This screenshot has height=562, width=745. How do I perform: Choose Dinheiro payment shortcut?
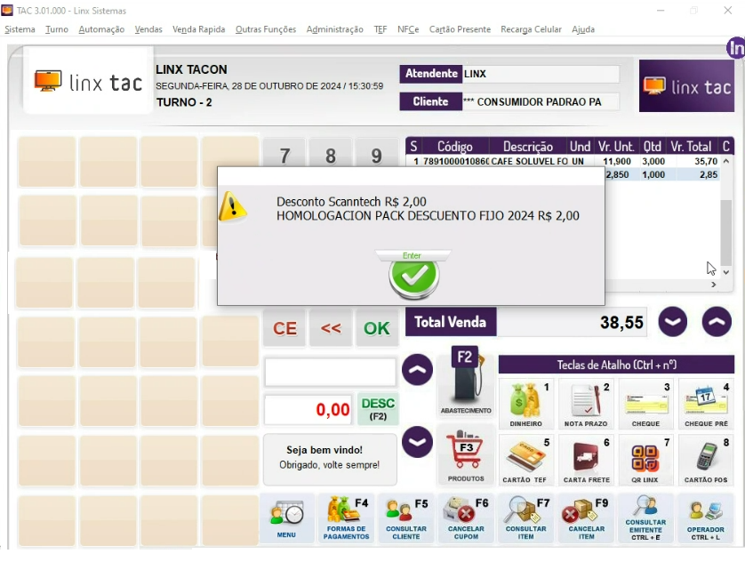[525, 404]
